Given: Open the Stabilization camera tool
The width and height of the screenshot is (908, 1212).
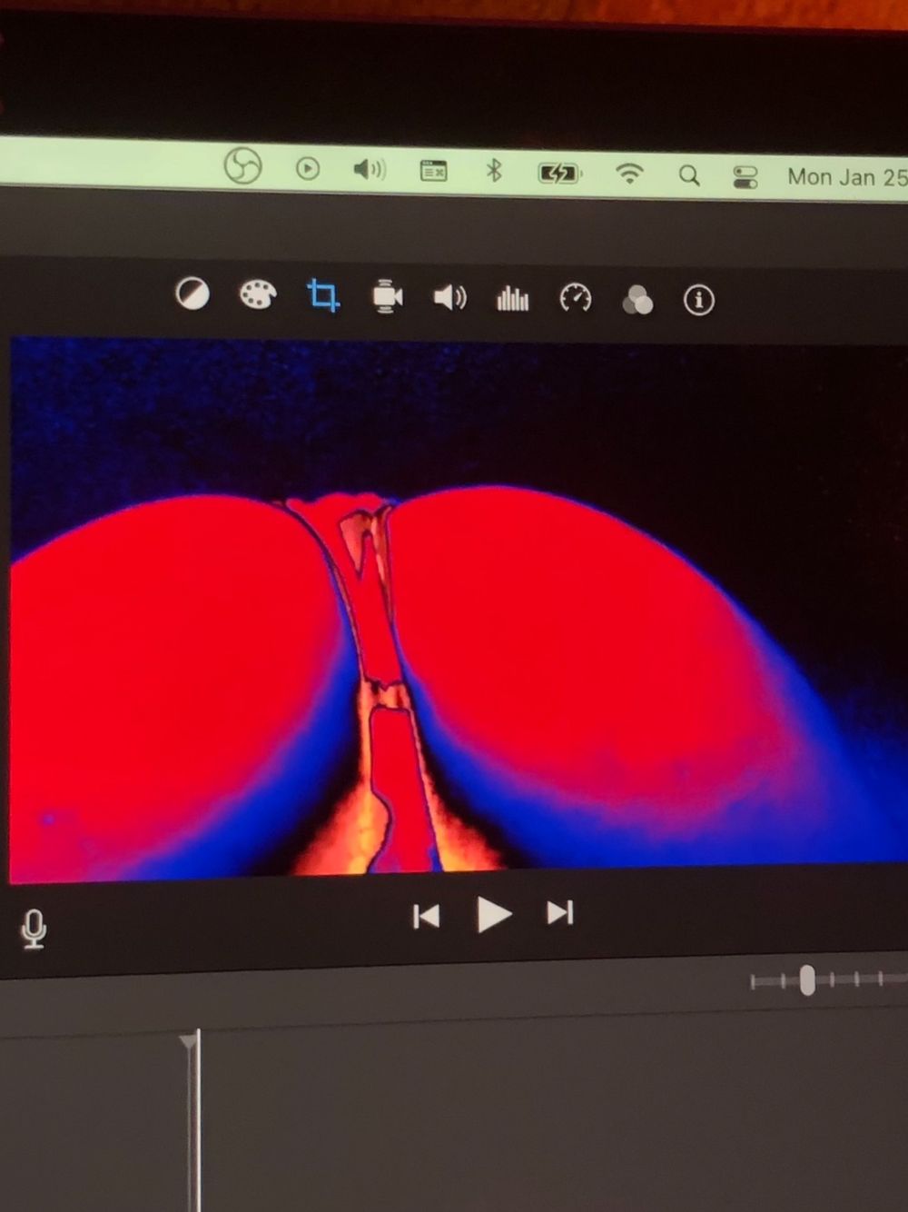Looking at the screenshot, I should [x=387, y=297].
